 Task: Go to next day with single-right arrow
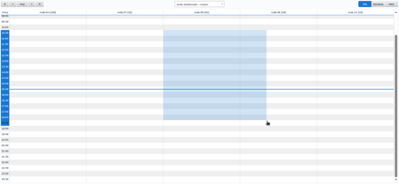[31, 4]
